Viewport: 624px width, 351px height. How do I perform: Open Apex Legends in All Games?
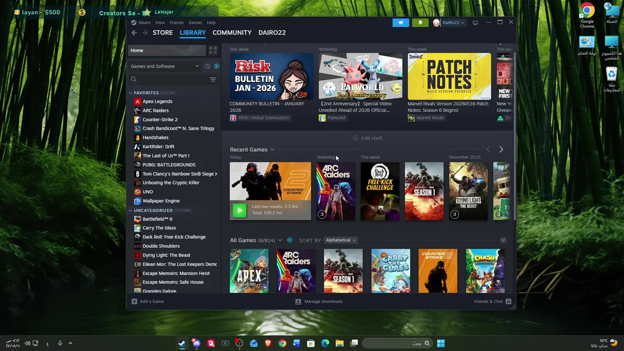[249, 271]
